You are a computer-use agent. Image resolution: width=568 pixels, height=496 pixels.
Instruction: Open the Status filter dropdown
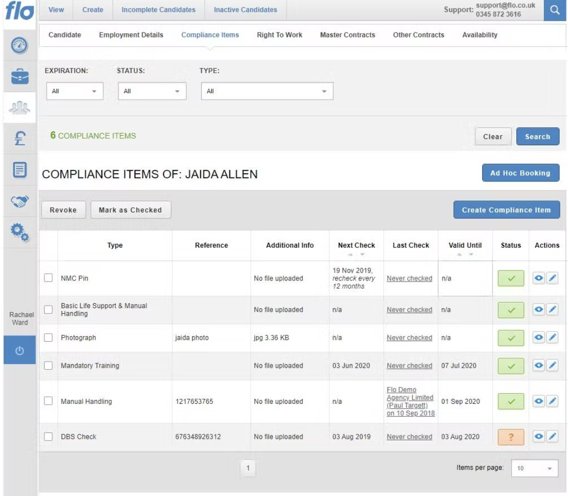tap(152, 91)
